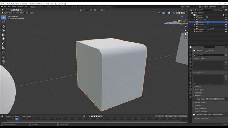Click the zoom magnifier viewport icon
Screen dimensions: 228x128
186,27
